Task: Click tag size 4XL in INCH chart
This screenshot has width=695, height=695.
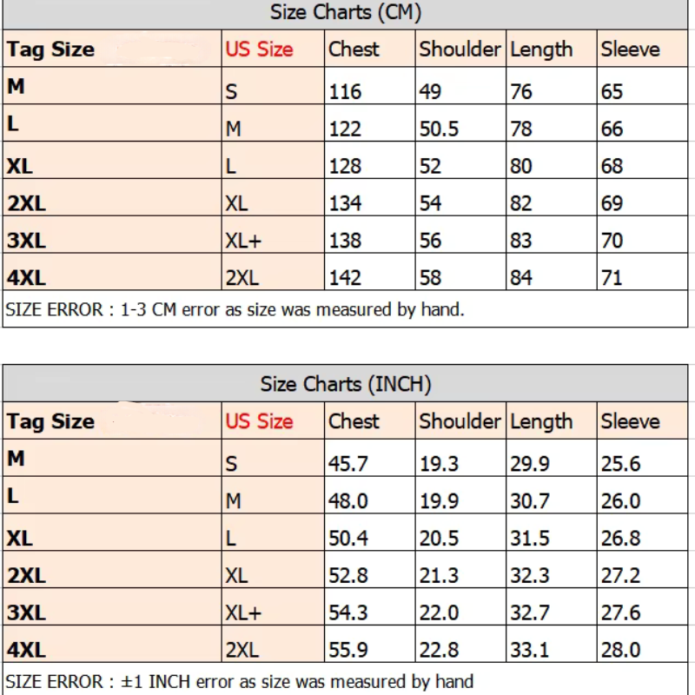Action: (x=27, y=650)
